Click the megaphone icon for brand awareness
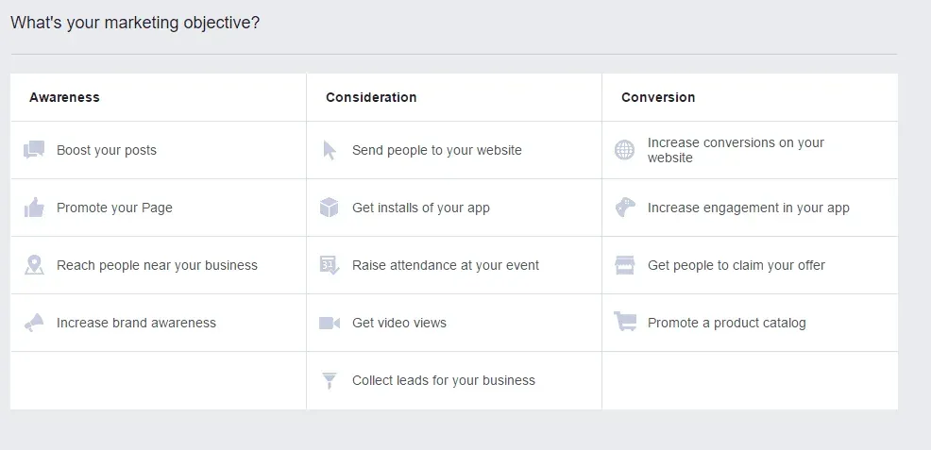The image size is (931, 450). 34,323
